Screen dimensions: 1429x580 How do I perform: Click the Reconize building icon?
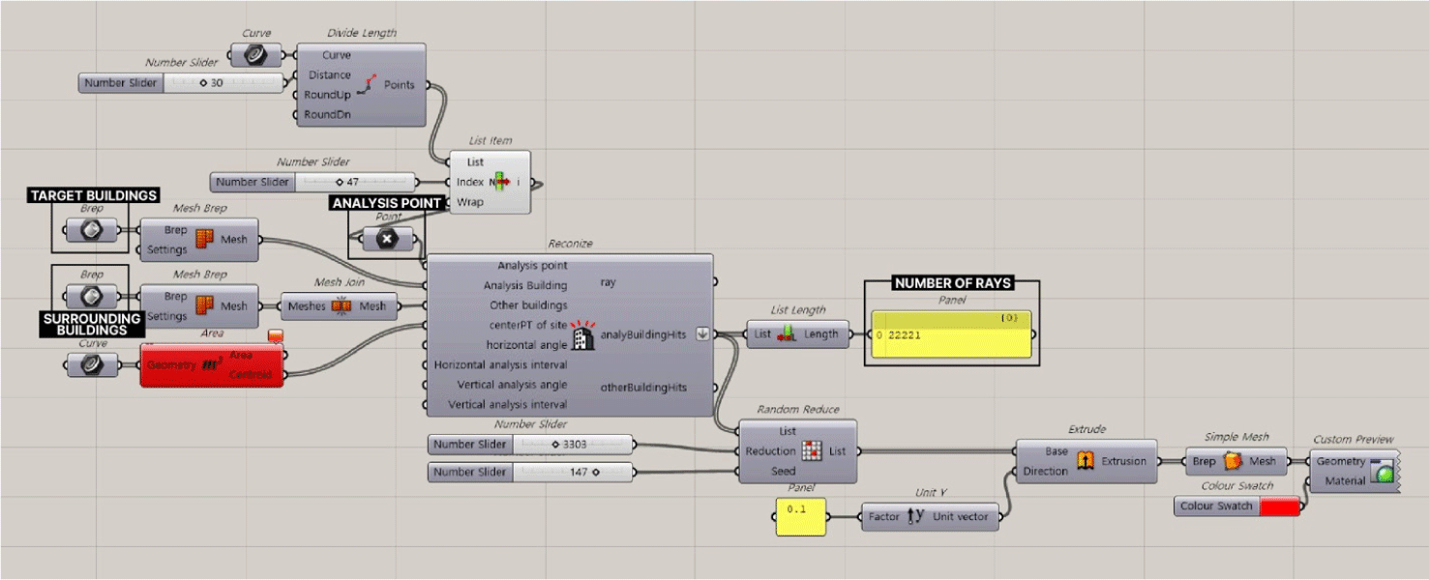583,334
